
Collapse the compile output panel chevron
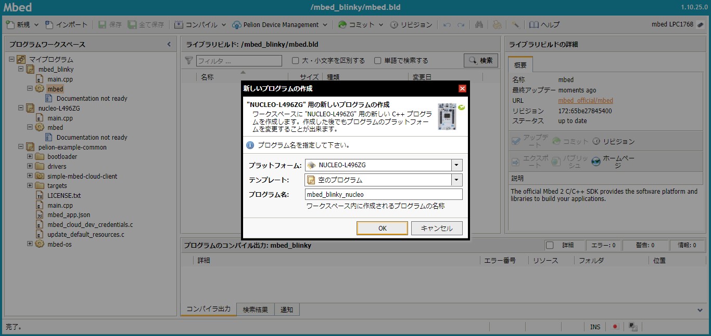700,310
